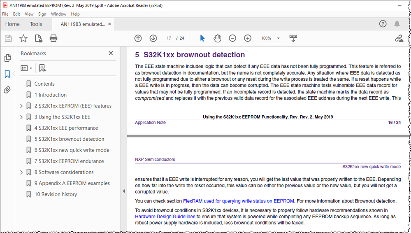Expand 3 Using the S32K1xx EEE bookmark
This screenshot has width=411, height=233.
point(21,117)
